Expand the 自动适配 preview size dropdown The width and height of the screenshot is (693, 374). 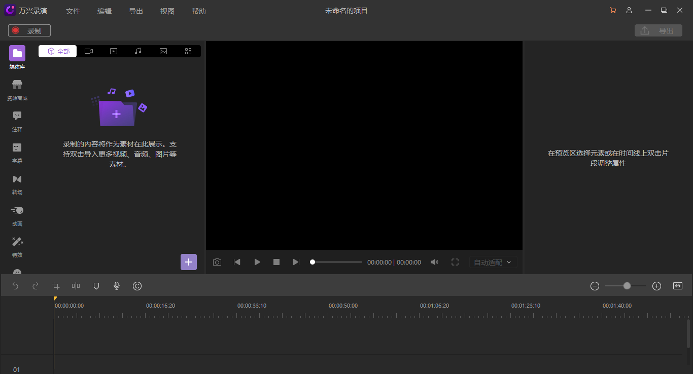pos(493,263)
